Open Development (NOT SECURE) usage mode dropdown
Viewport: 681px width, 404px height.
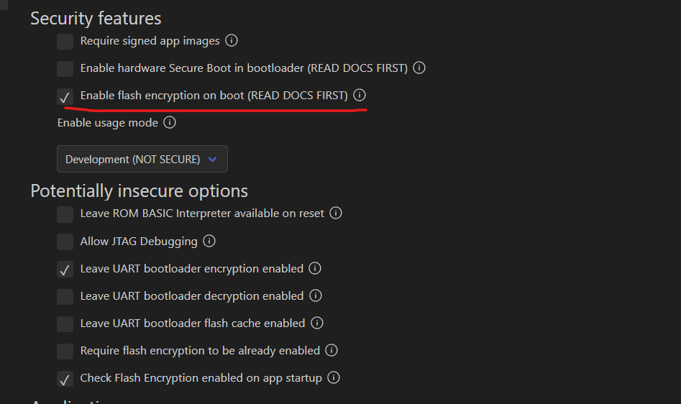pos(142,159)
